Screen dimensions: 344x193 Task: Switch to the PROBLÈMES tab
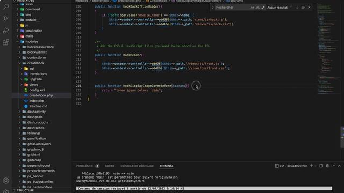tap(84, 166)
